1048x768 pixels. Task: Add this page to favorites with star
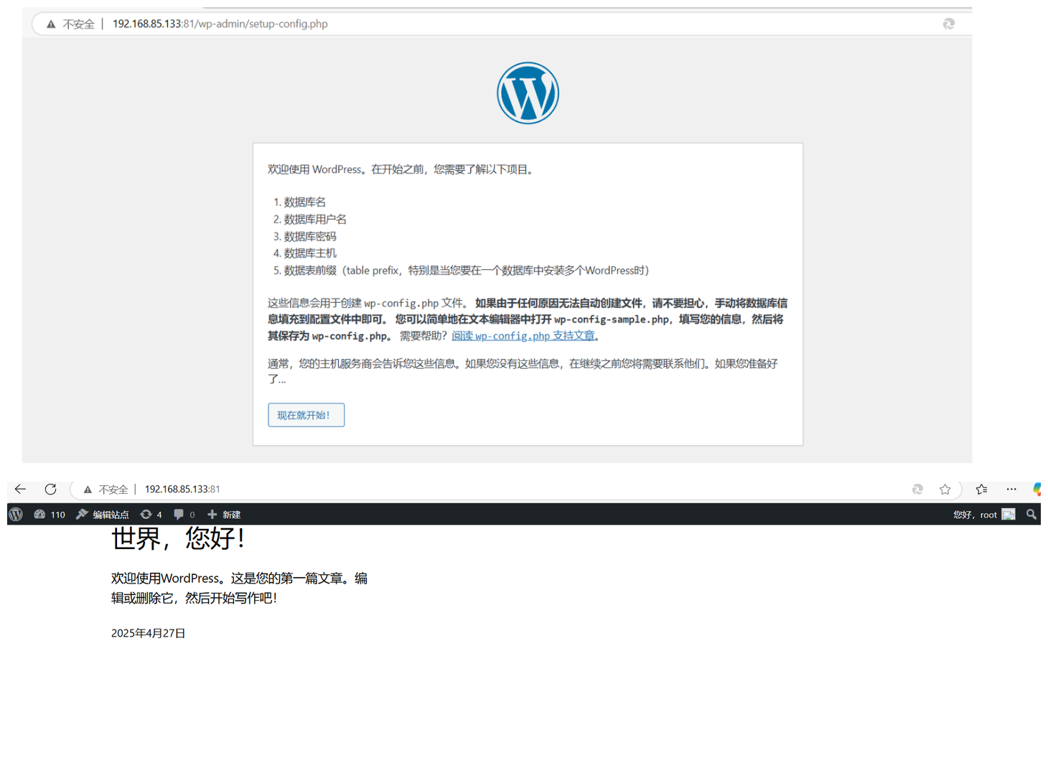click(x=945, y=490)
